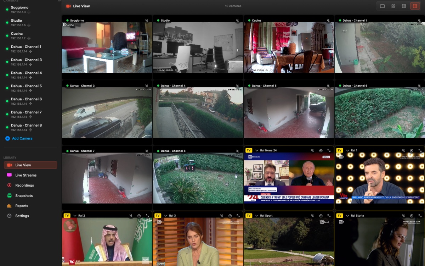Expand Rai 1 tile to fullscreen
Image resolution: width=425 pixels, height=266 pixels.
tap(420, 150)
